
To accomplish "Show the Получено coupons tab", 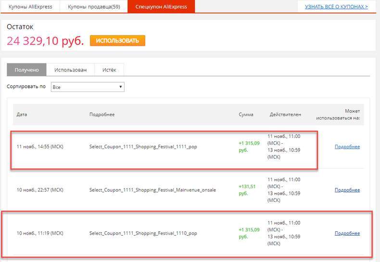I will (x=26, y=70).
